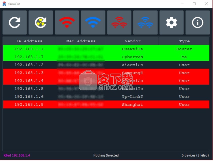The height and width of the screenshot is (161, 213).
Task: Open settings via the gear icon
Action: click(172, 22)
